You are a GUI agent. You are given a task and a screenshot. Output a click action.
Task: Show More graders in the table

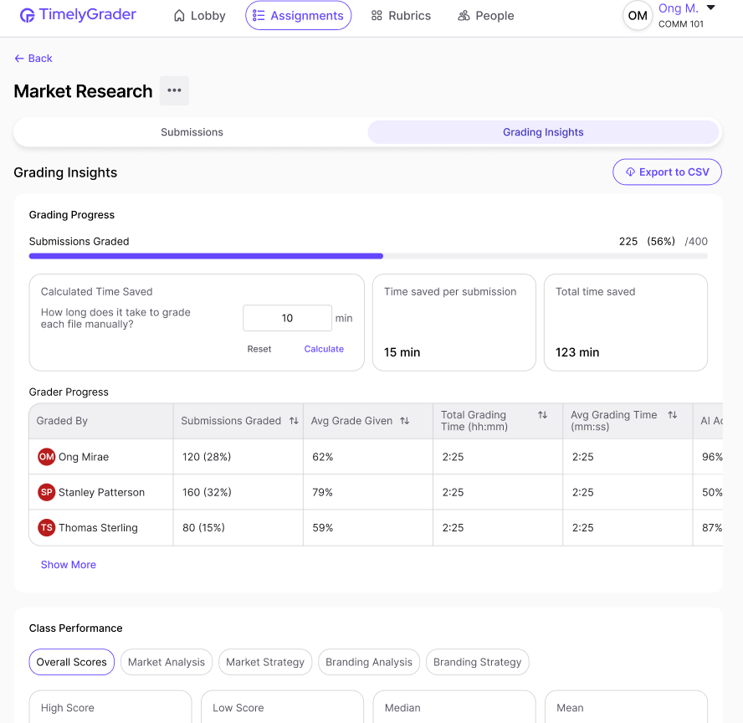69,565
